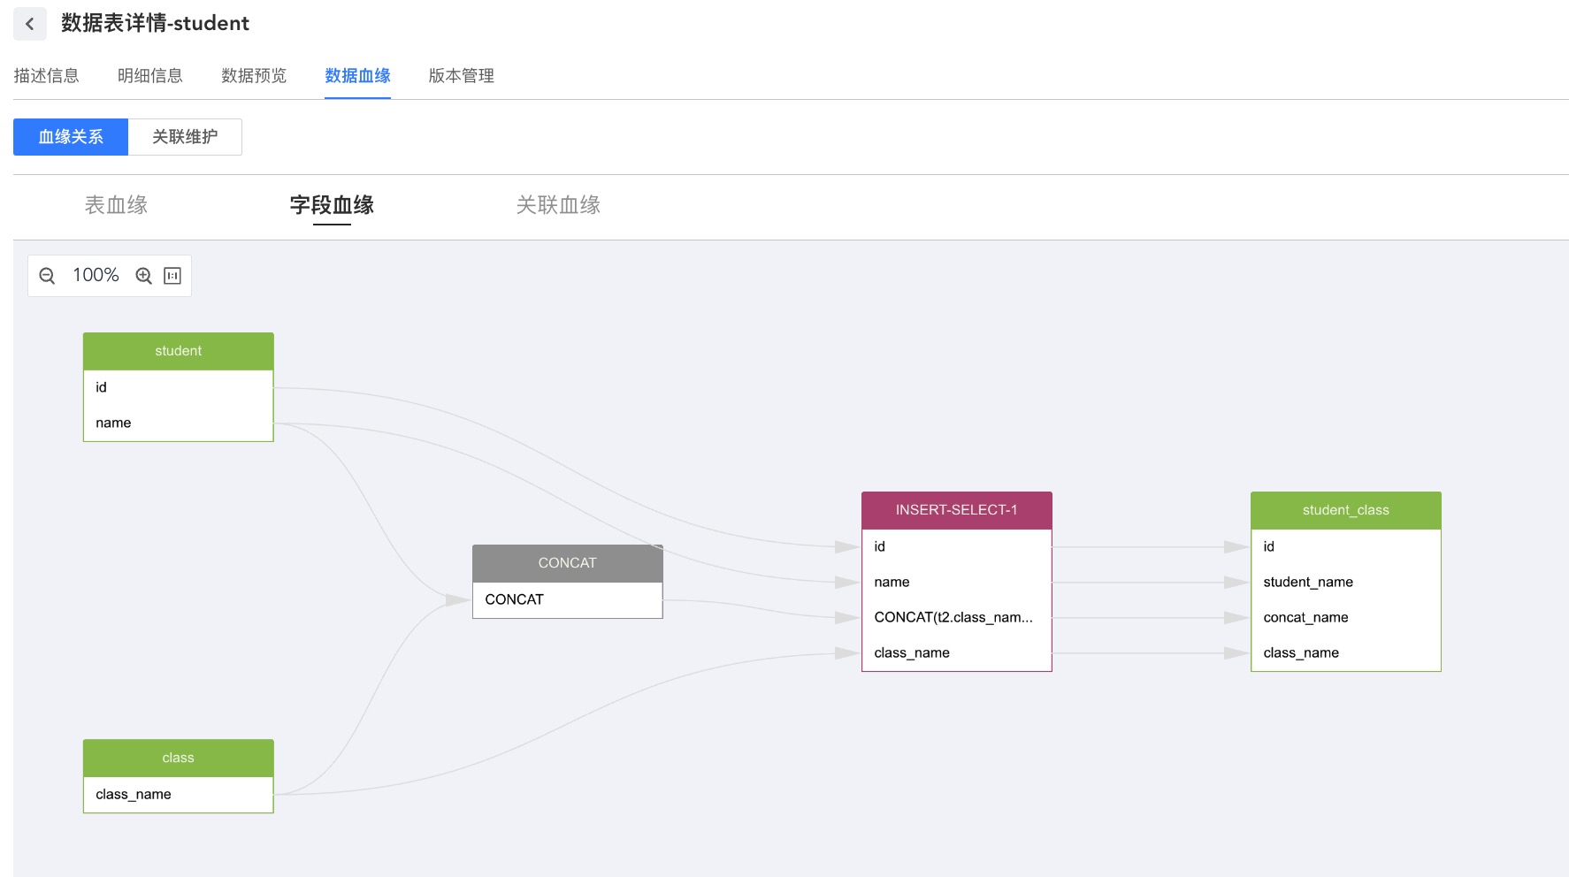Click the 数据表详情-student page title
Viewport: 1569px width, 877px height.
(155, 23)
